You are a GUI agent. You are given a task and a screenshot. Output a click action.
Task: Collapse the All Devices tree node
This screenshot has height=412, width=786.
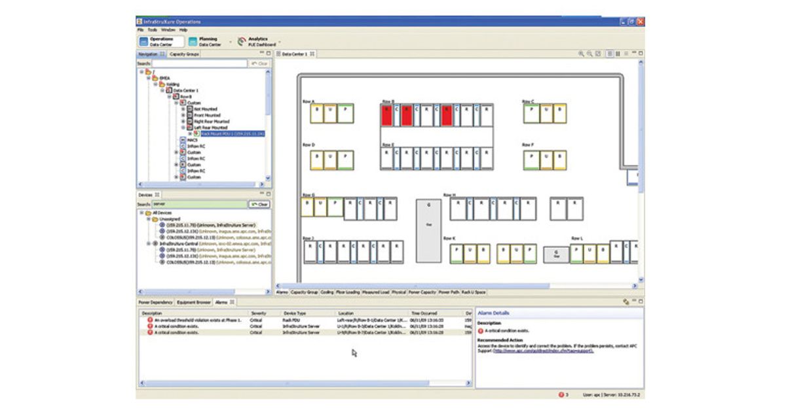pos(141,213)
